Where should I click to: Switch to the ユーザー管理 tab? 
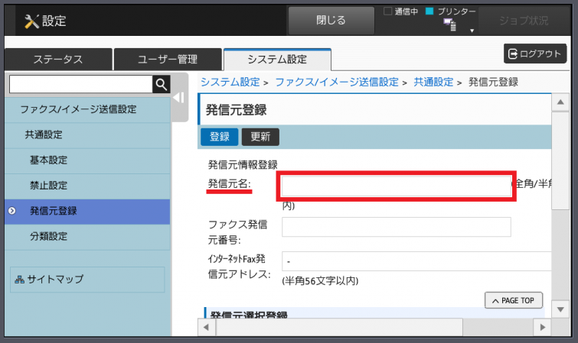point(168,60)
